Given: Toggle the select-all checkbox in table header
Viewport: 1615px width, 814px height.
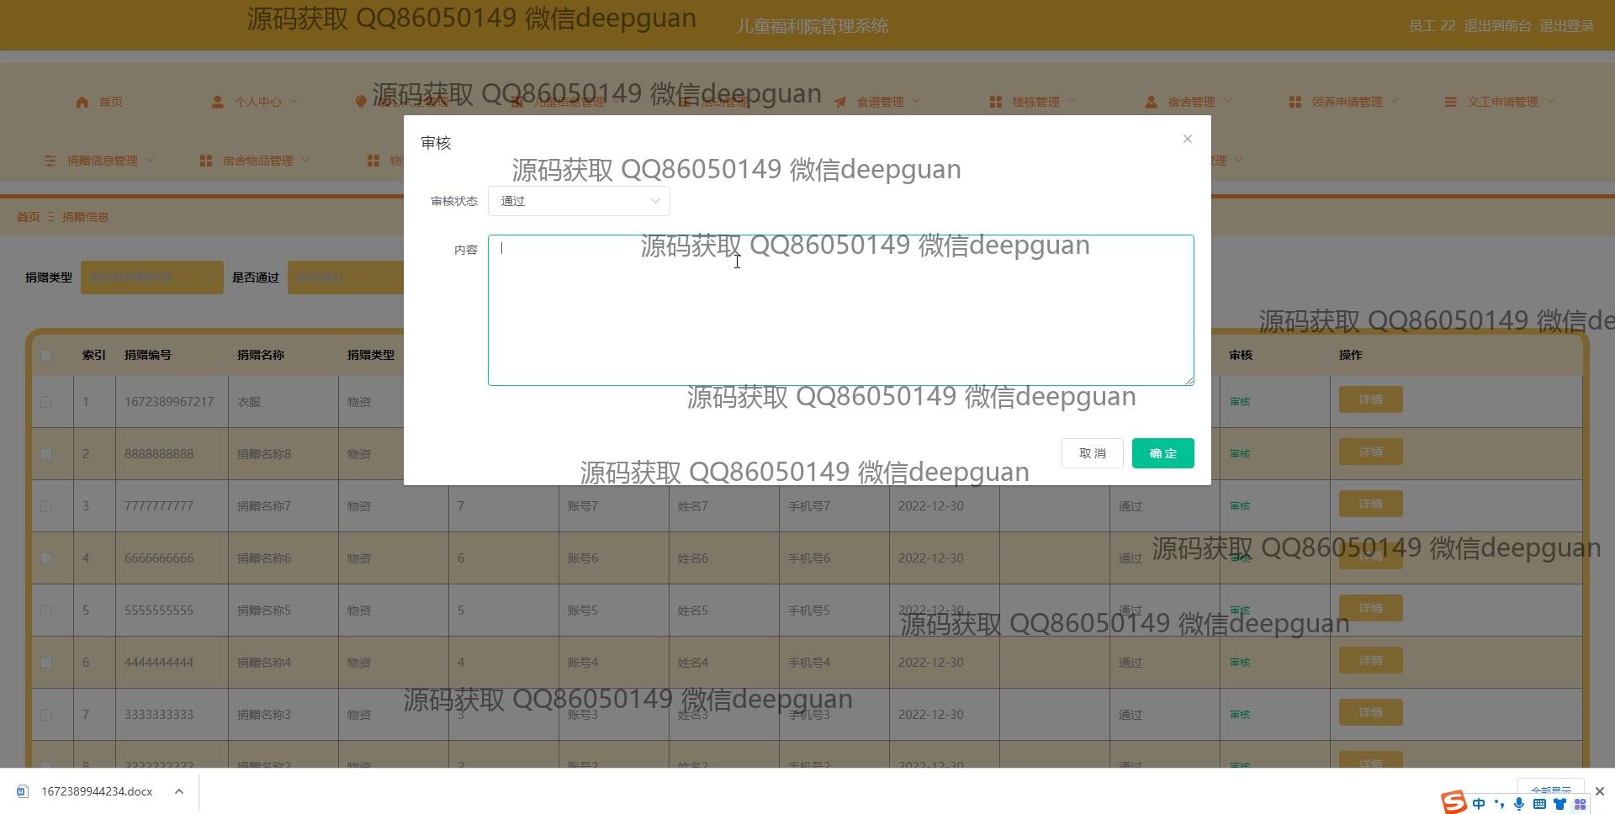Looking at the screenshot, I should 46,355.
